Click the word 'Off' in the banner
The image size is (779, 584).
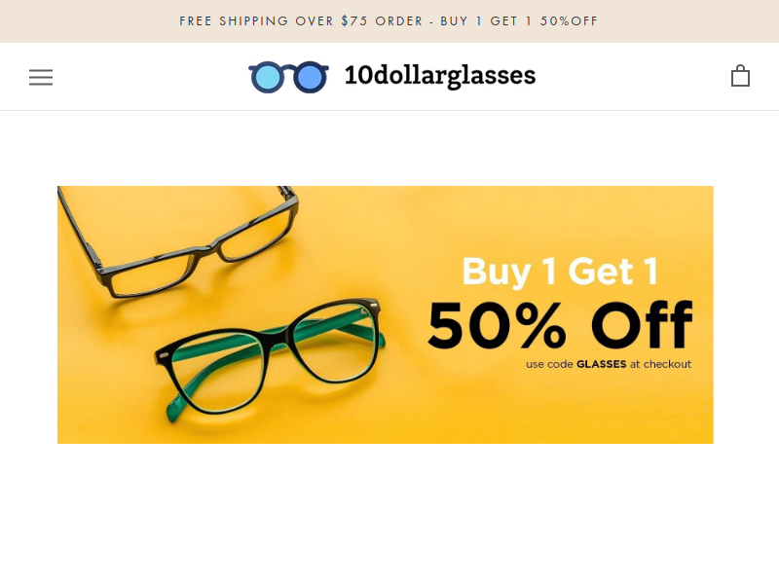(x=642, y=325)
